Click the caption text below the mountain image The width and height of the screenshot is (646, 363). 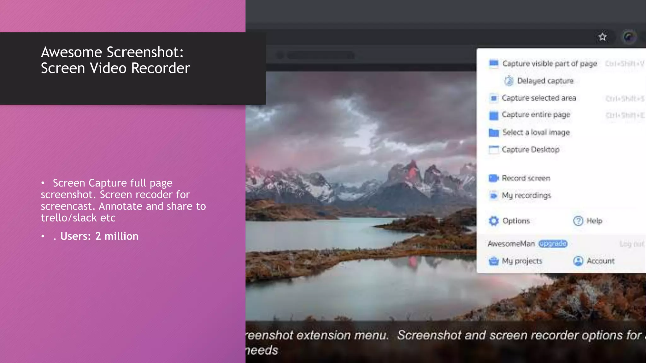coord(446,343)
